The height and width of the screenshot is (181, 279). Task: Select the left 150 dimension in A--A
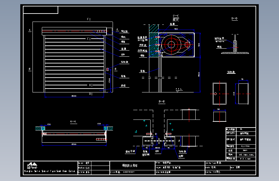point(49,124)
